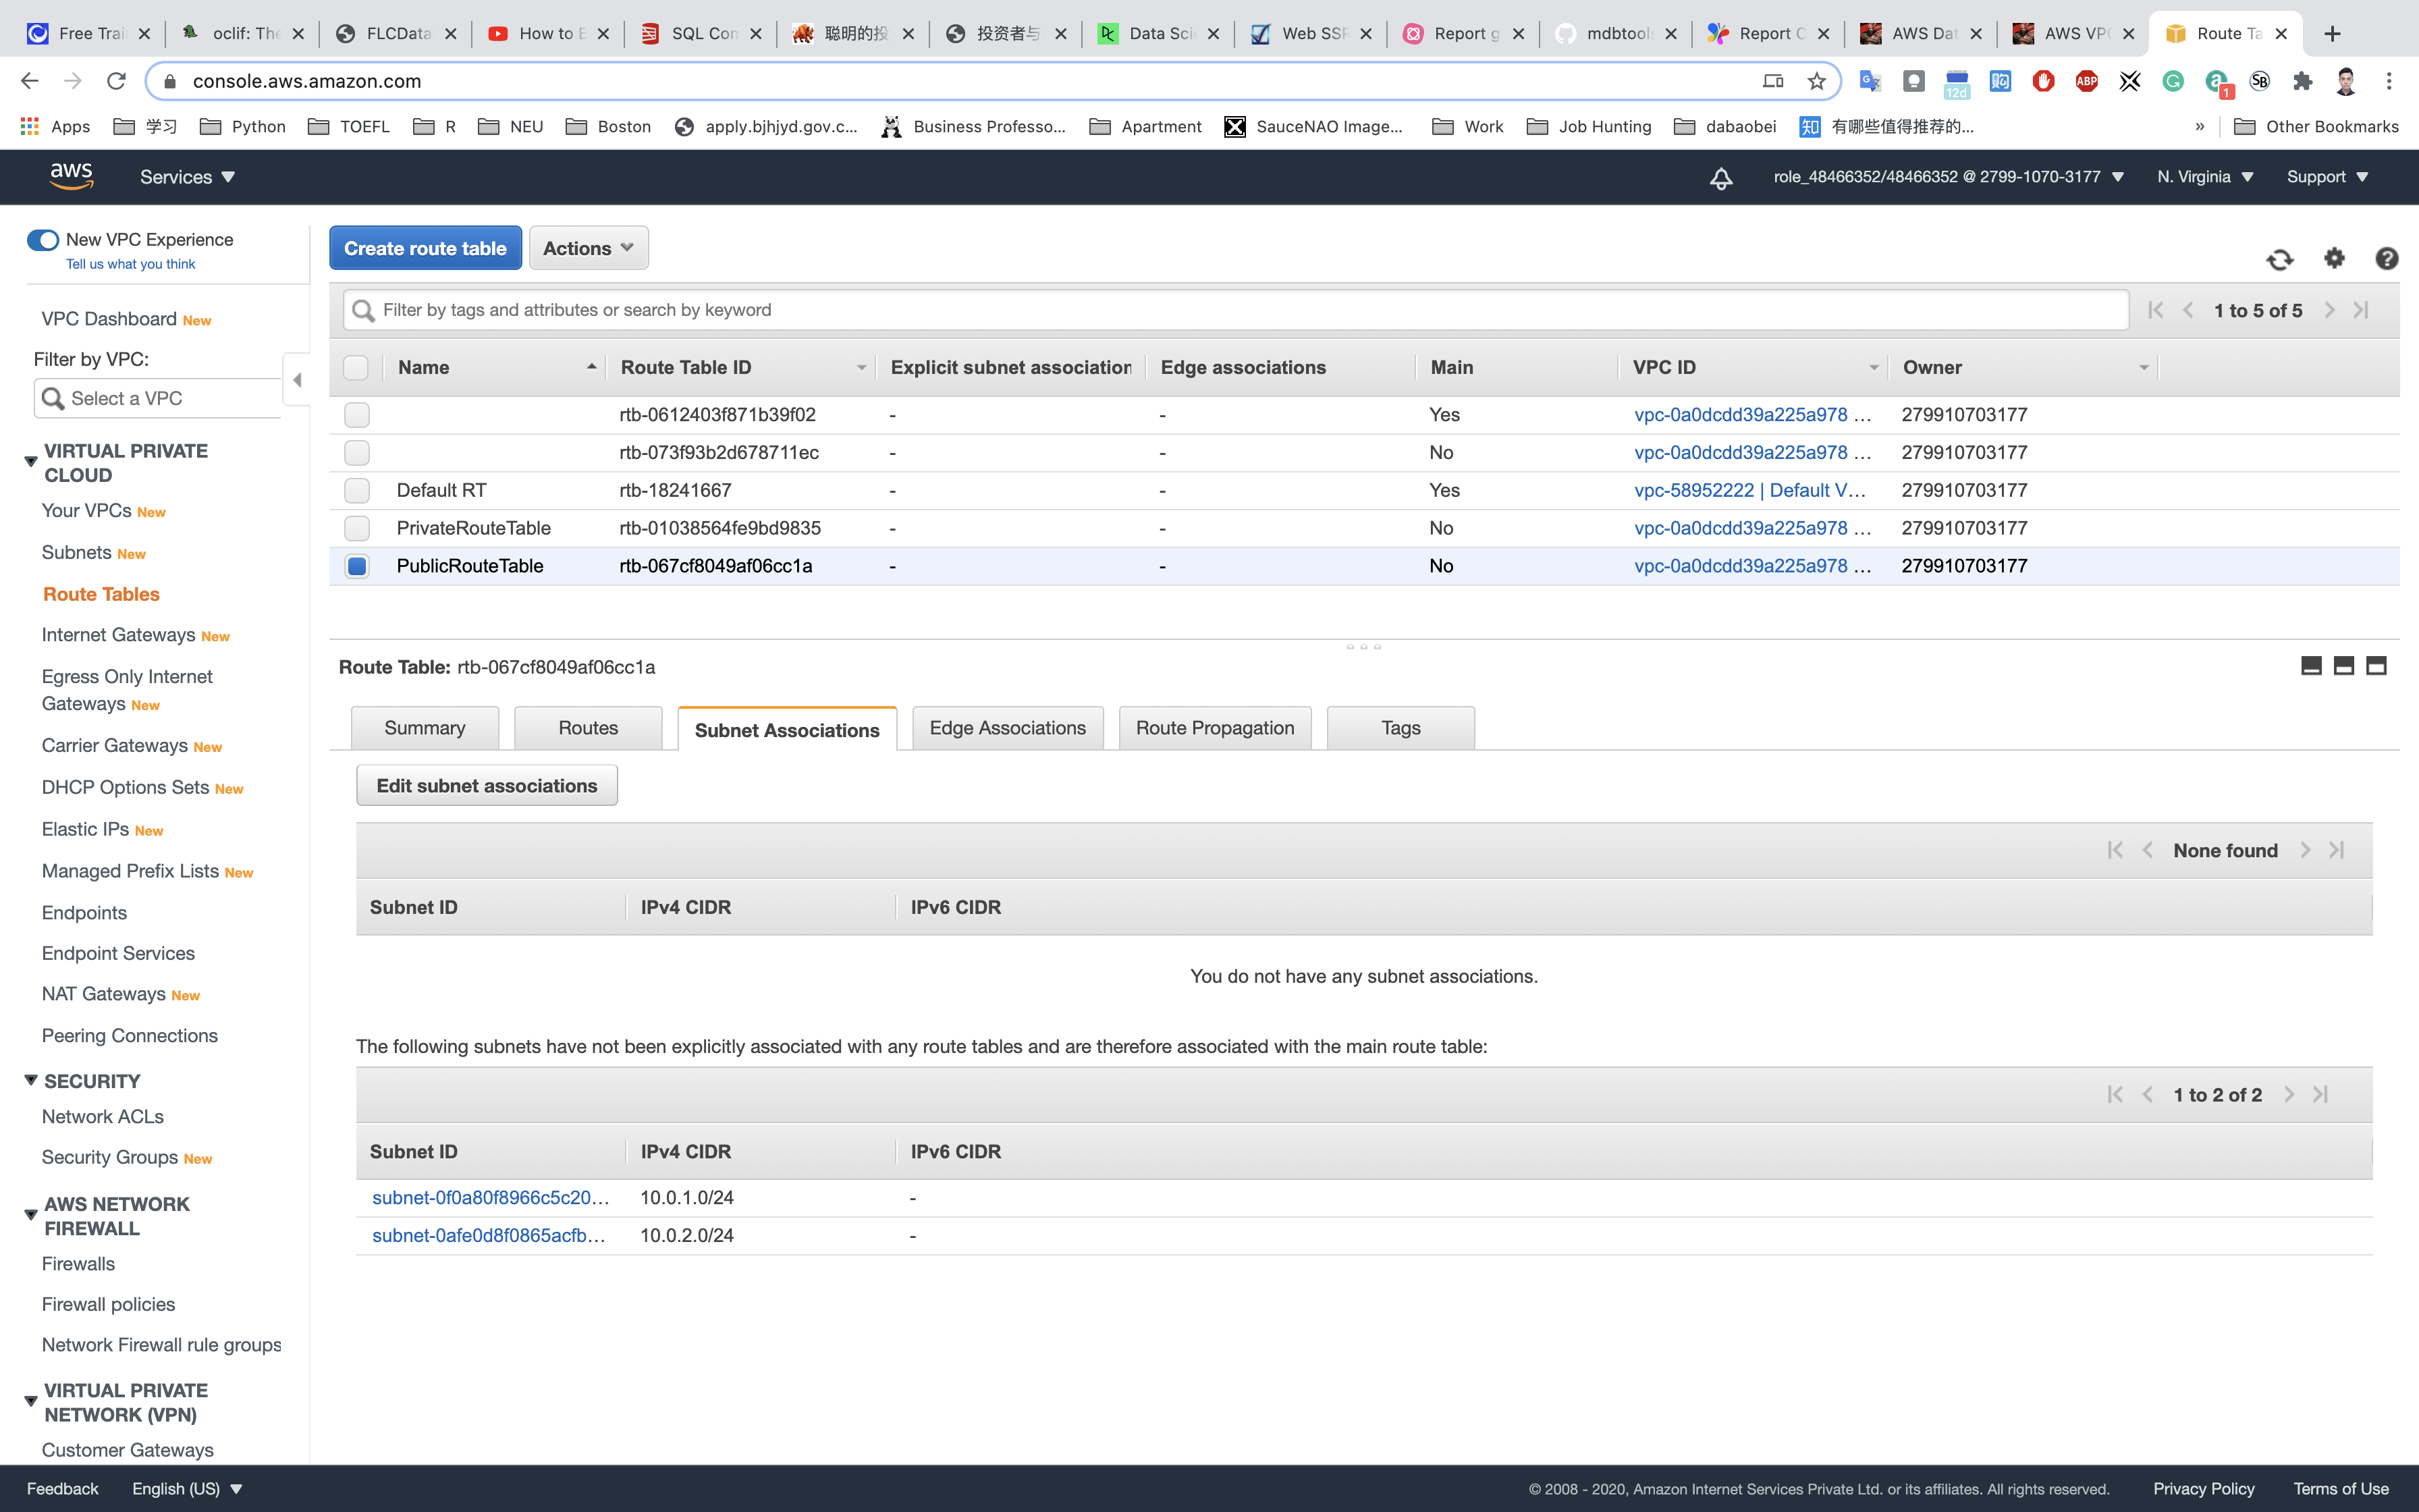
Task: Bookmark this page with the star icon
Action: coord(1816,81)
